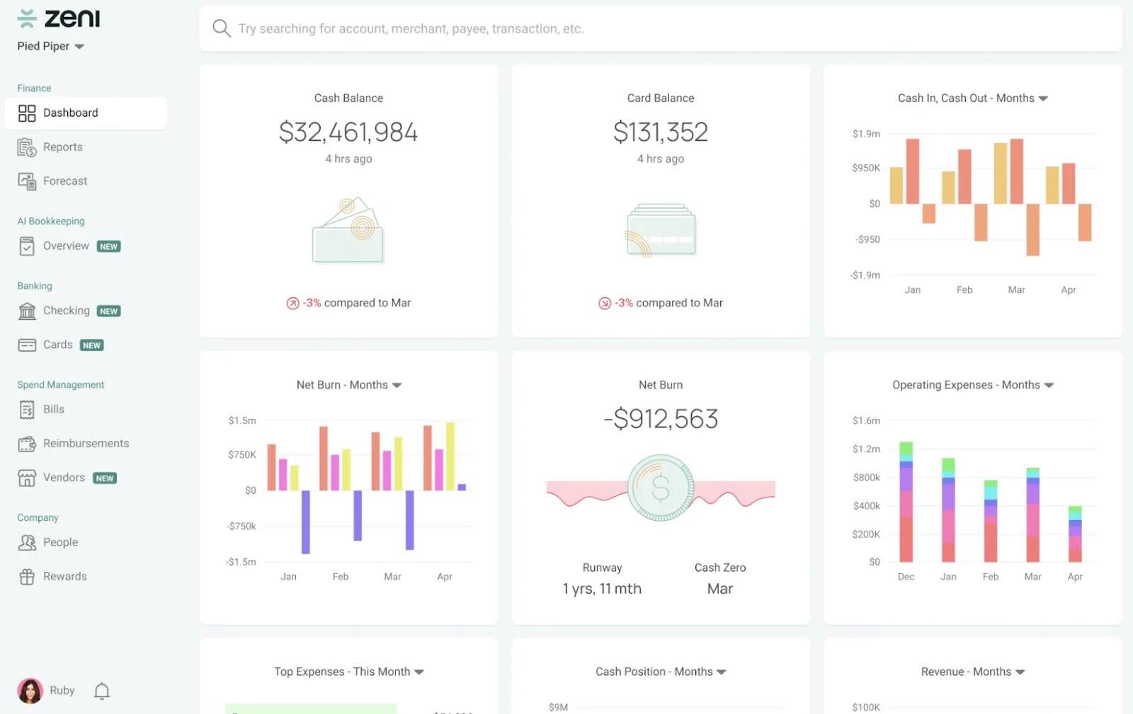Open the notification bell
The width and height of the screenshot is (1133, 714).
coord(101,691)
